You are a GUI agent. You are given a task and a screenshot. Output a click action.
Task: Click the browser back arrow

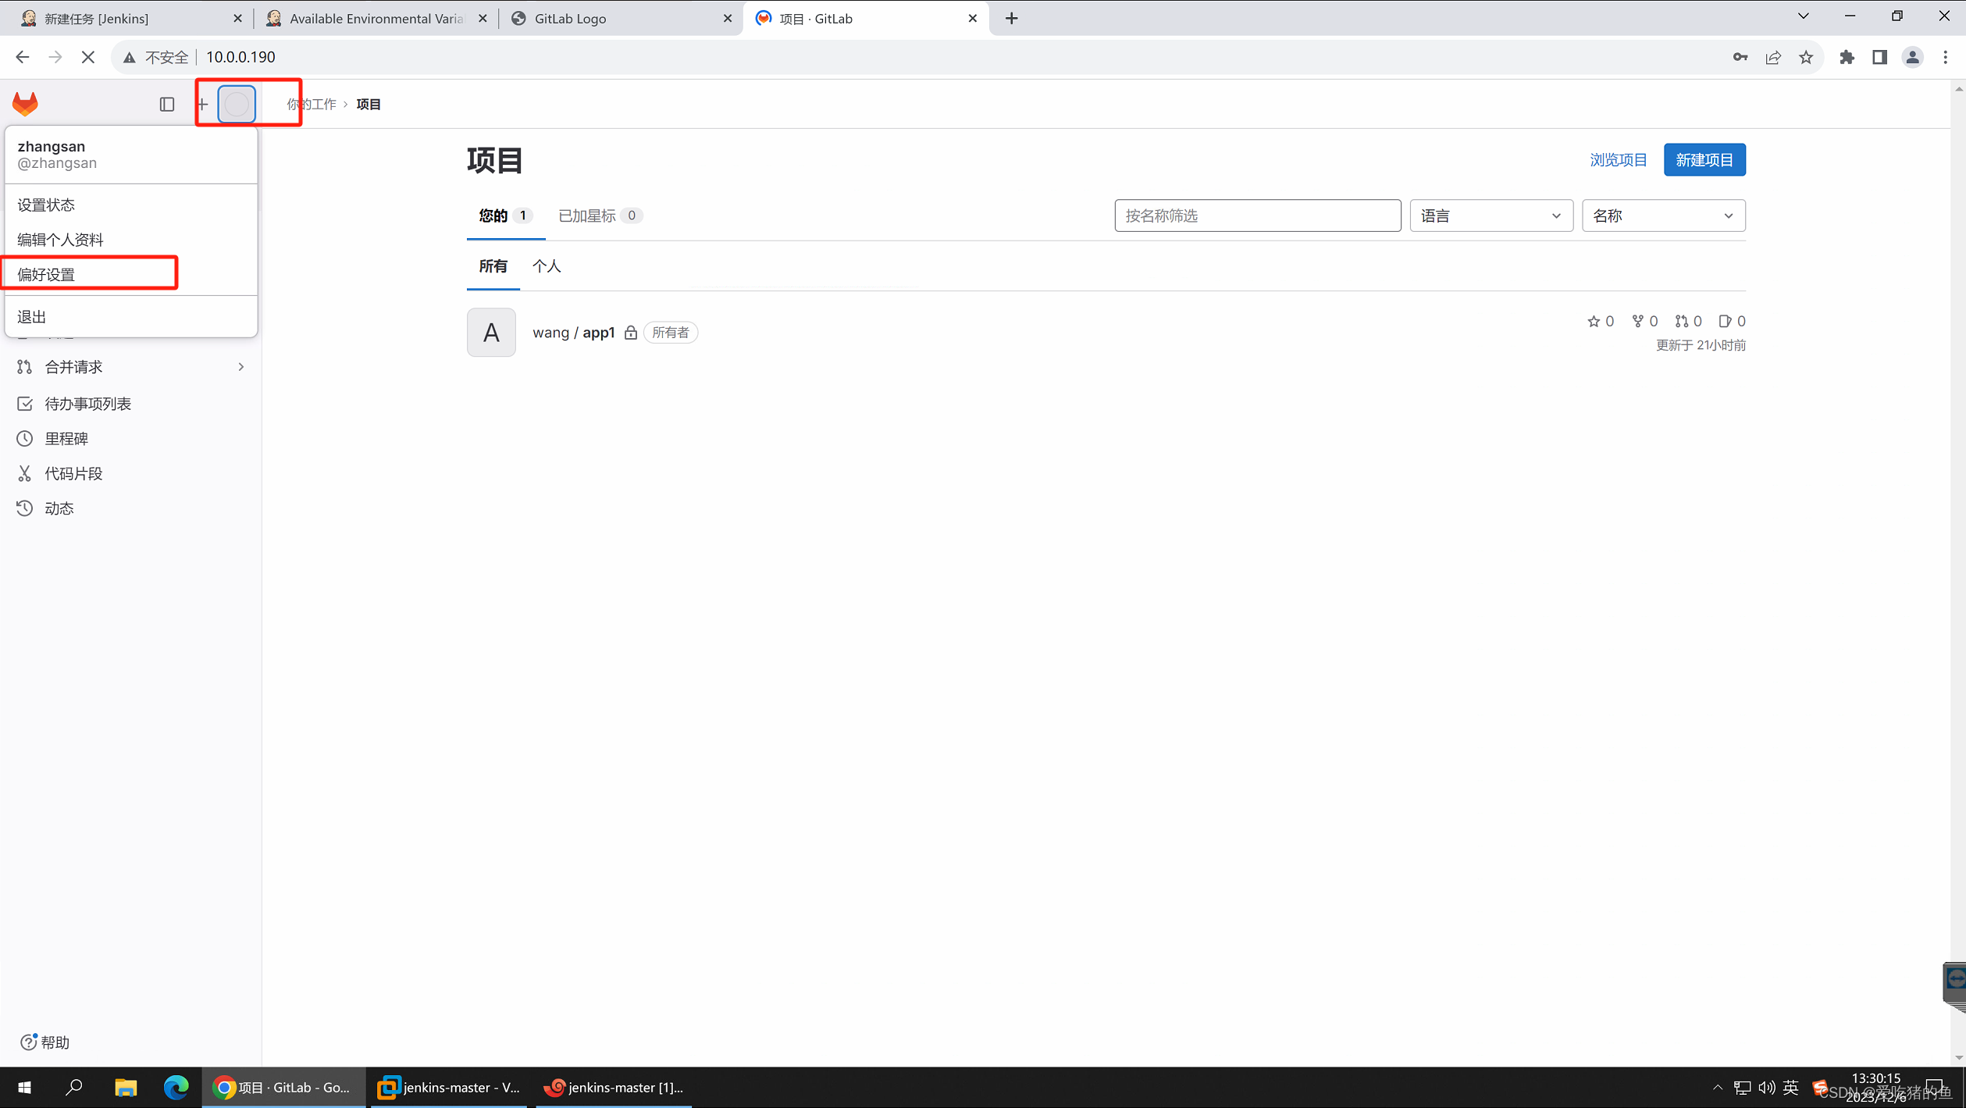pos(22,57)
